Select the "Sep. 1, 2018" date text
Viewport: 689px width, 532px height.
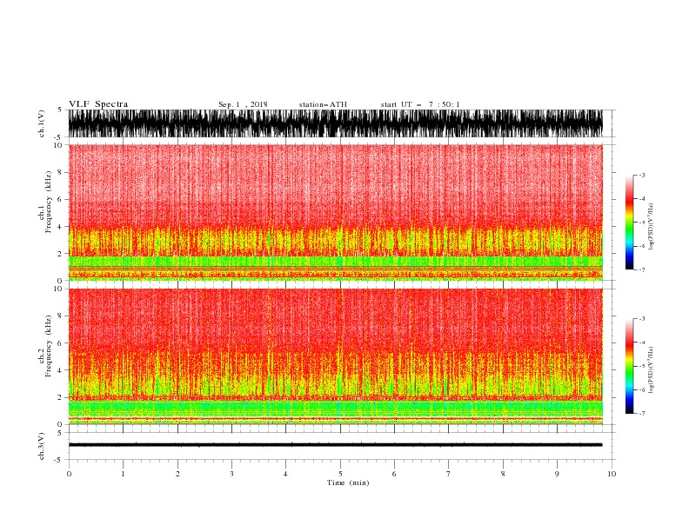pyautogui.click(x=243, y=104)
